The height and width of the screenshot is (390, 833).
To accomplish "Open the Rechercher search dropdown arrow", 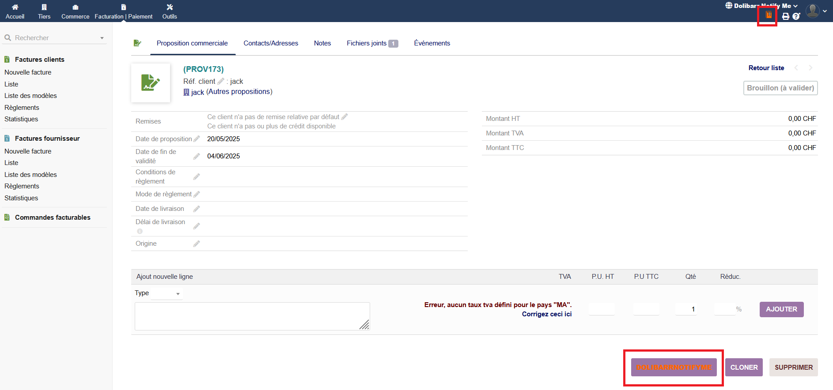I will tap(102, 38).
